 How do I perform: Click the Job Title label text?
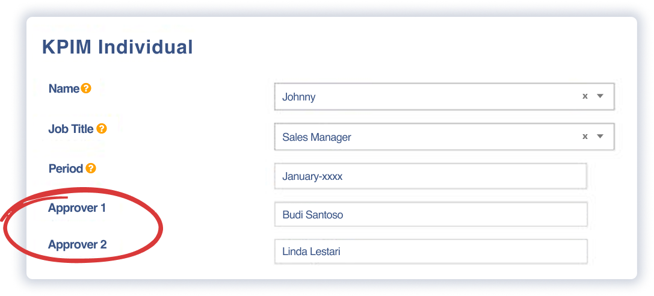coord(70,129)
